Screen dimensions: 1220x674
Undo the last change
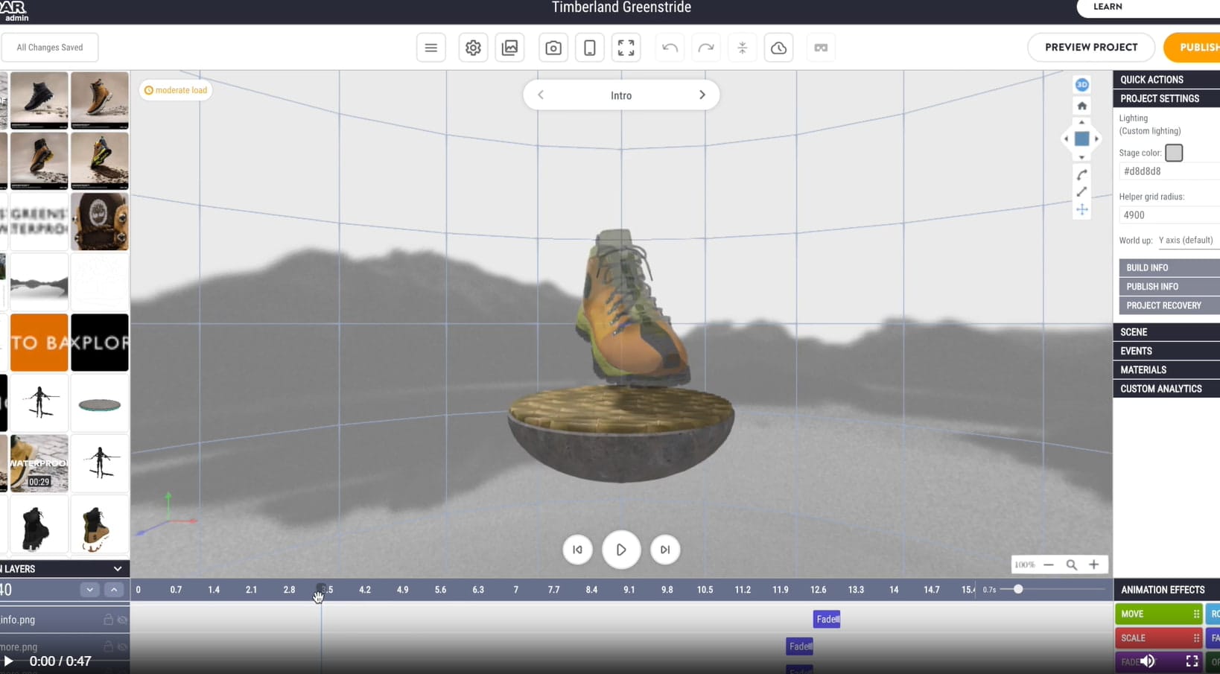(x=670, y=48)
